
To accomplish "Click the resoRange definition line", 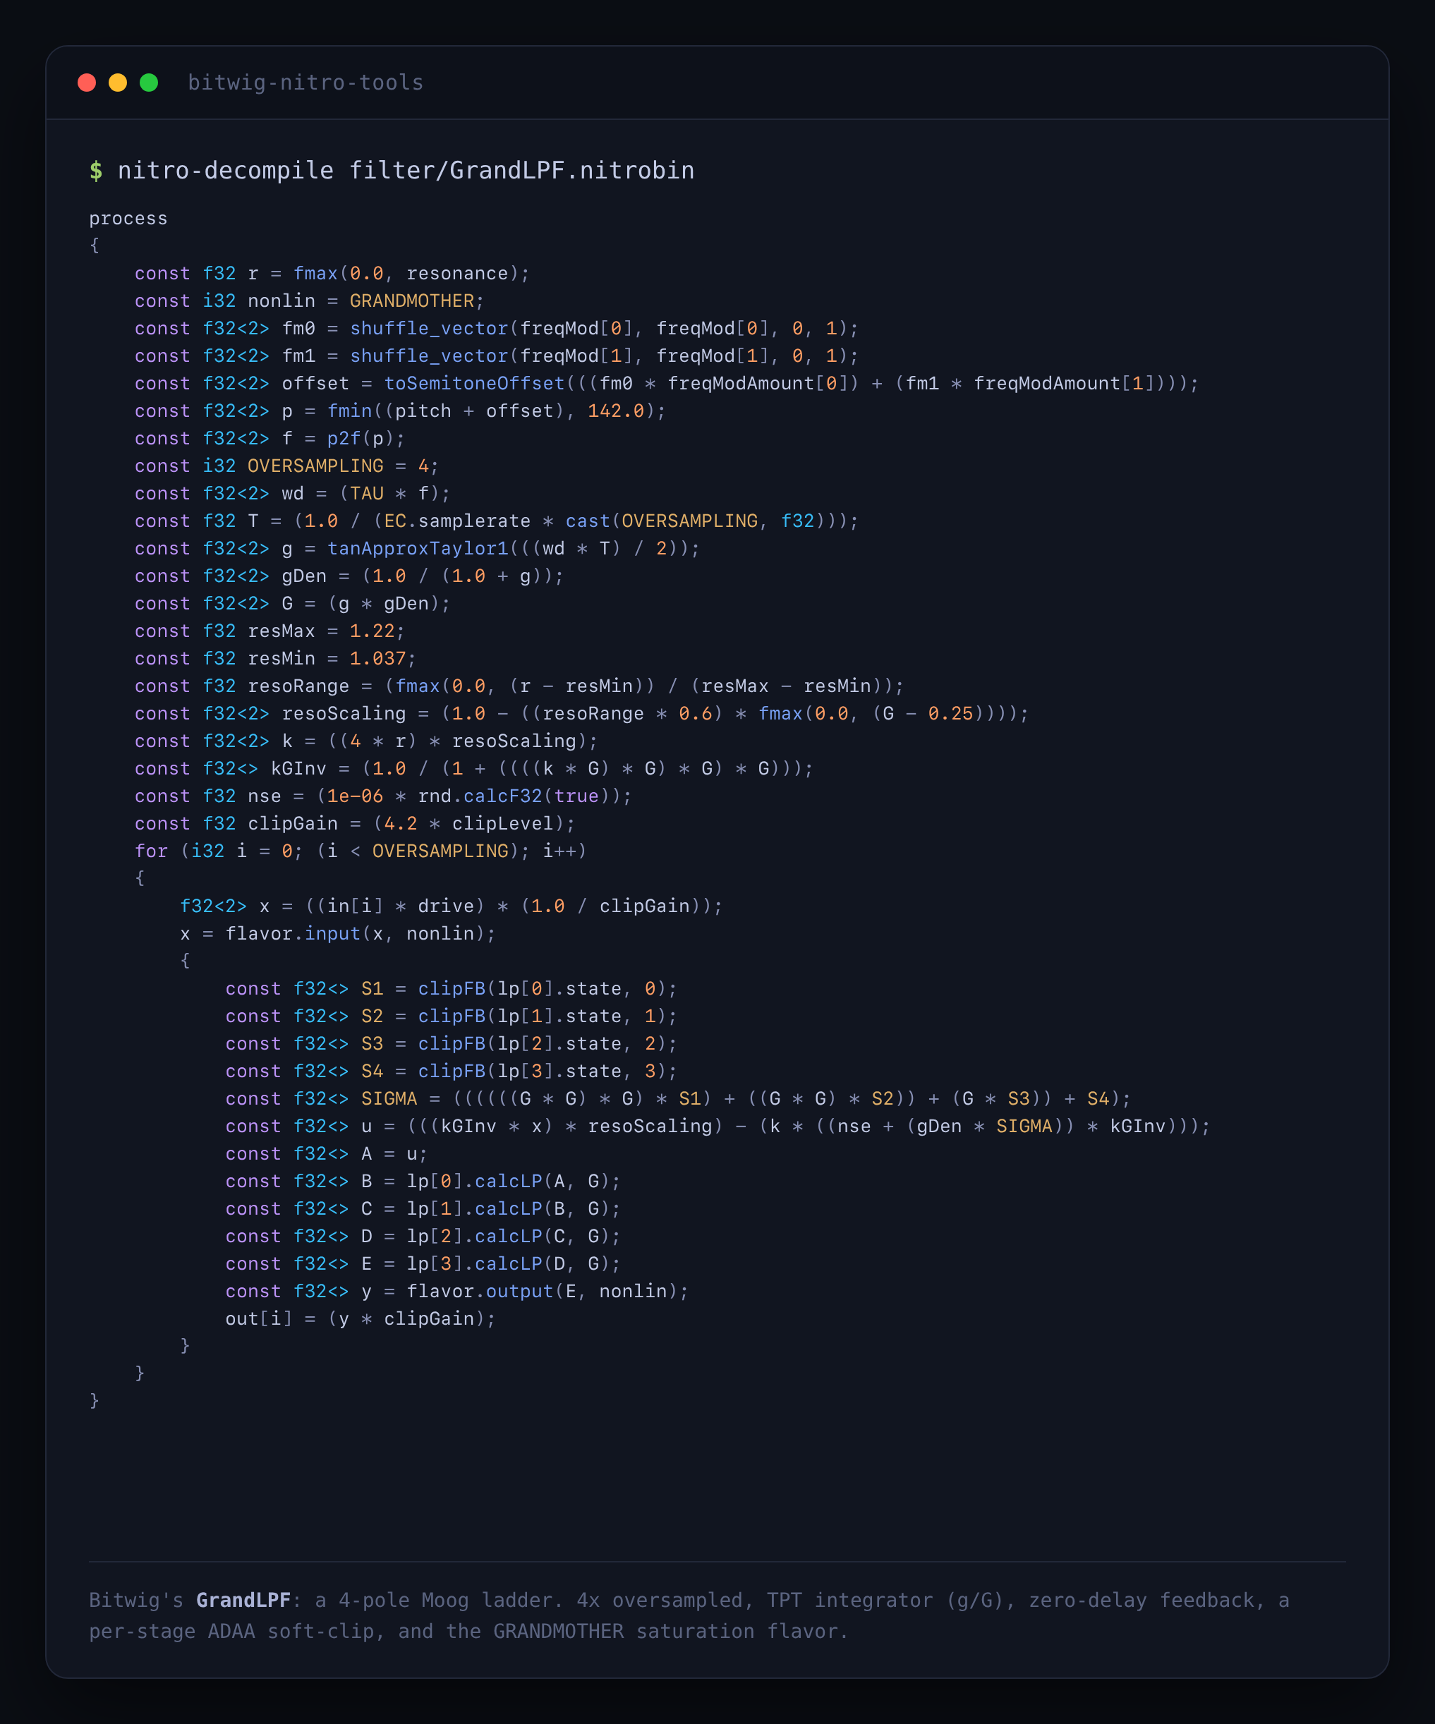I will click(520, 686).
